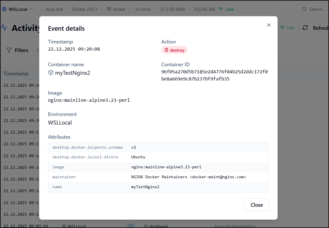This screenshot has height=228, width=329.
Task: Click the Socket connection icon
Action: point(109,9)
